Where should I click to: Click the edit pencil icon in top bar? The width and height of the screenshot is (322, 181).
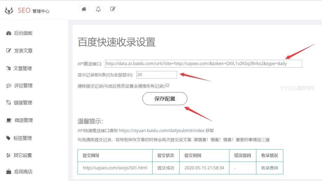tap(113, 9)
